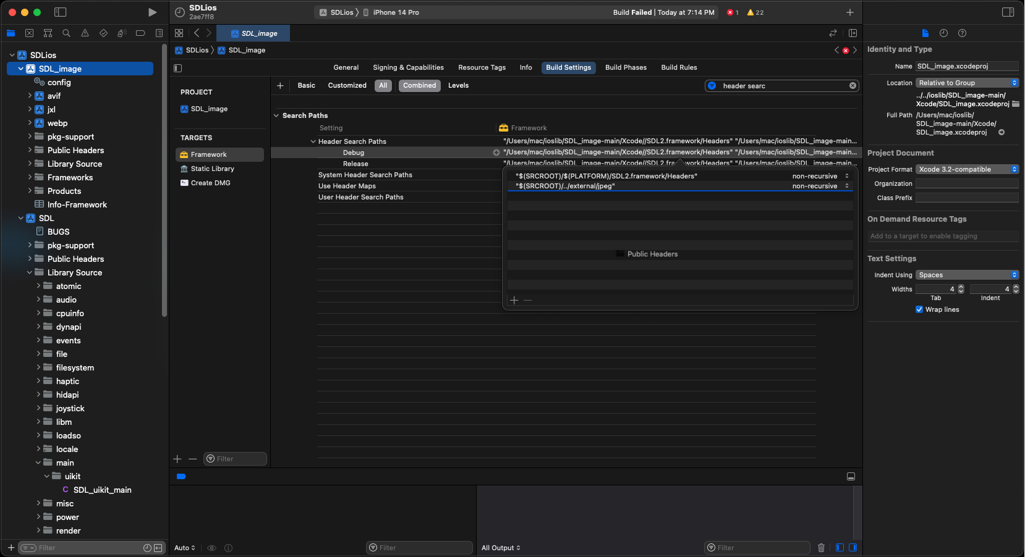Switch to Signing & Capabilities tab
This screenshot has height=557, width=1025.
pos(408,68)
